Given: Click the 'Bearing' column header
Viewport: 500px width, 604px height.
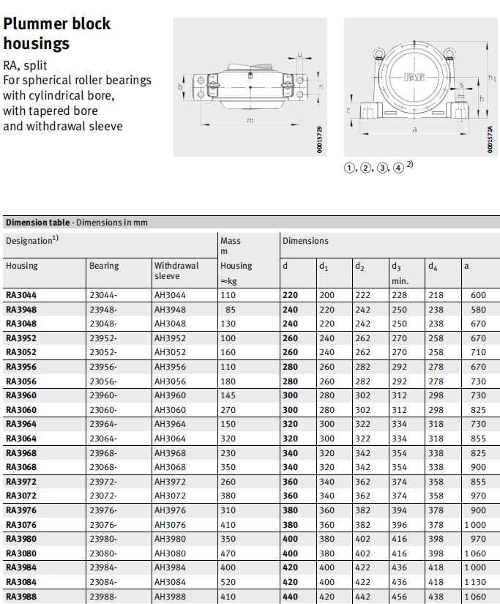Looking at the screenshot, I should [104, 266].
